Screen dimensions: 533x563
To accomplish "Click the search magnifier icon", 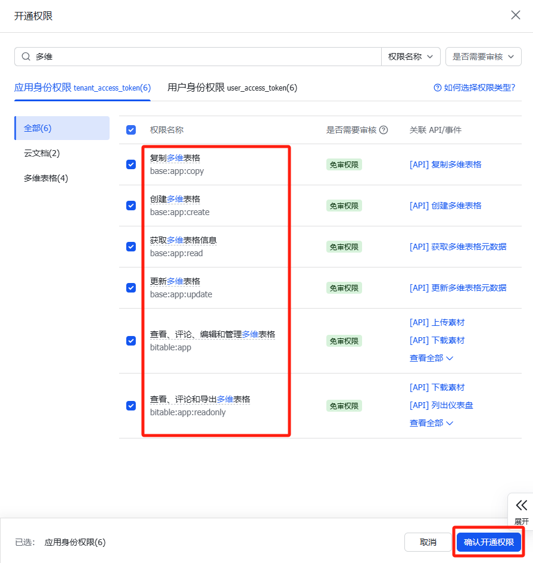I will 26,57.
